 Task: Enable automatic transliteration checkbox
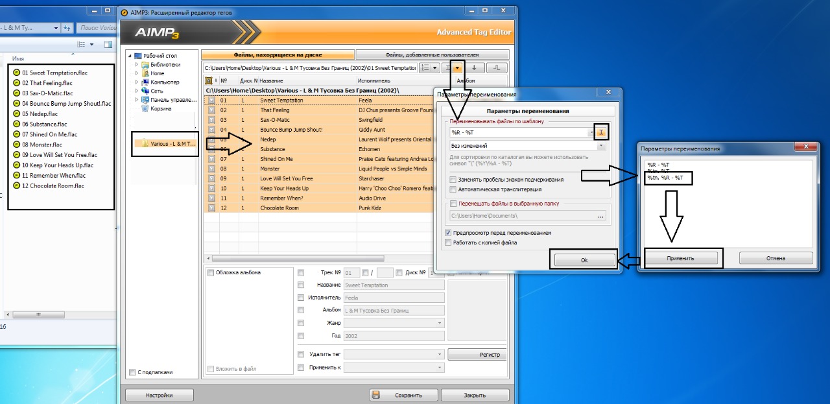click(x=453, y=189)
